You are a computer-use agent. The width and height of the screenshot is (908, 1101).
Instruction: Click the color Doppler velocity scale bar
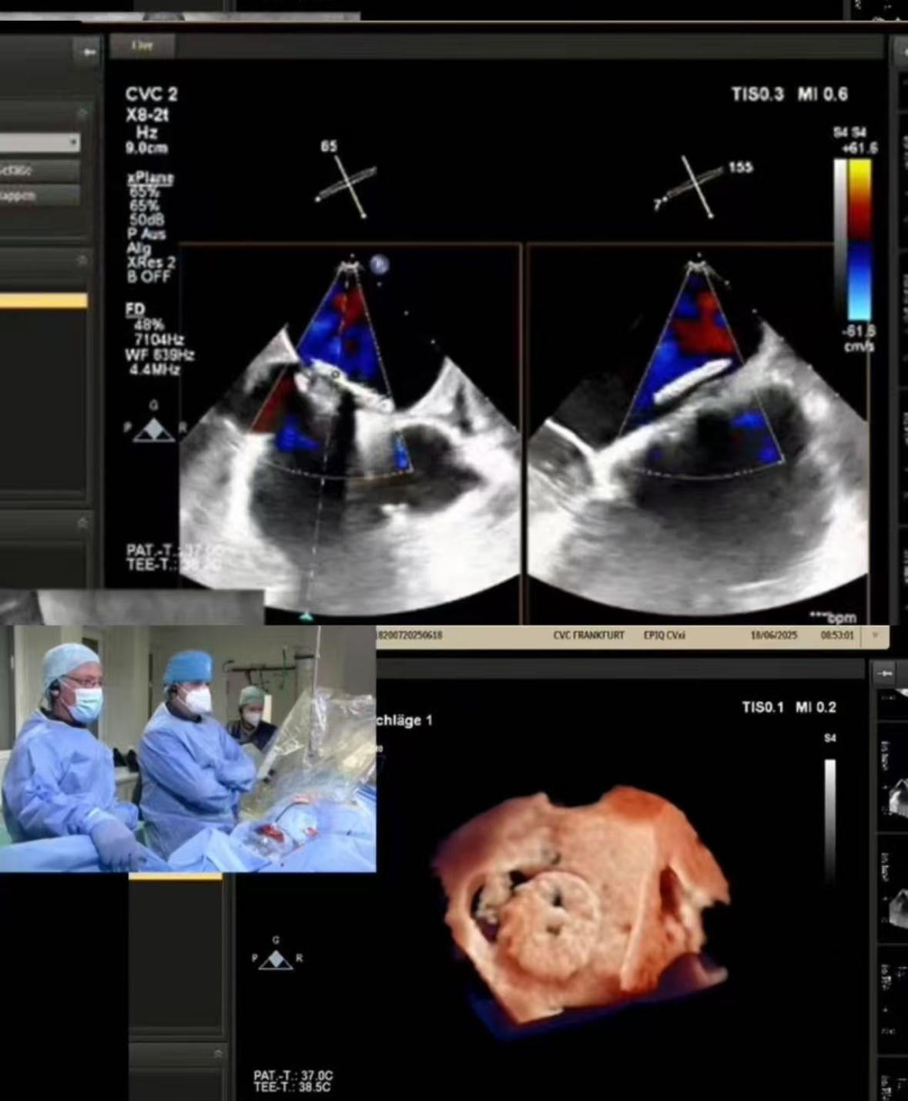(859, 239)
